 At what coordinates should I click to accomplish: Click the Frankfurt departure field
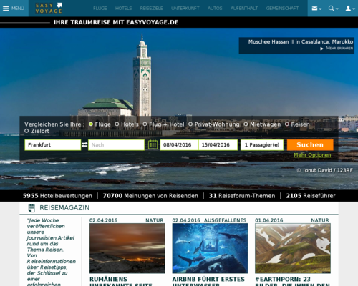53,145
